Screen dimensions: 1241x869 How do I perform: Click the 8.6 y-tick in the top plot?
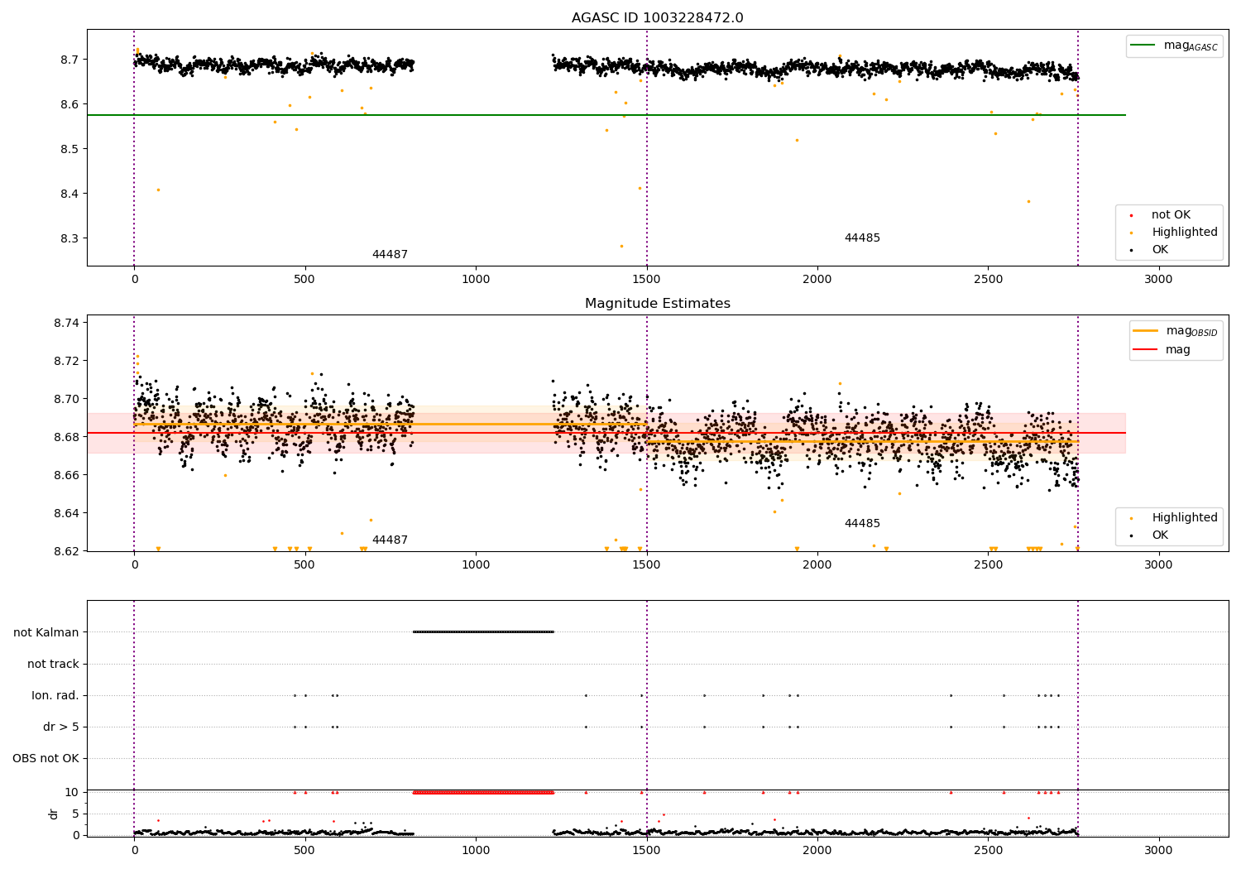click(69, 104)
